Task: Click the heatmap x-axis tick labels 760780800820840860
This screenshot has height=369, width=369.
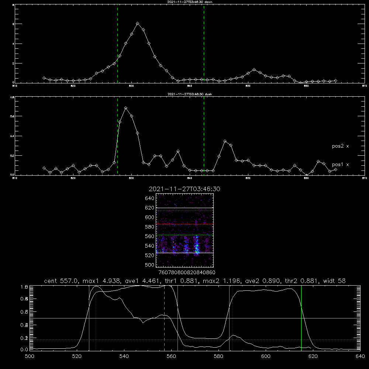Action: [187, 272]
